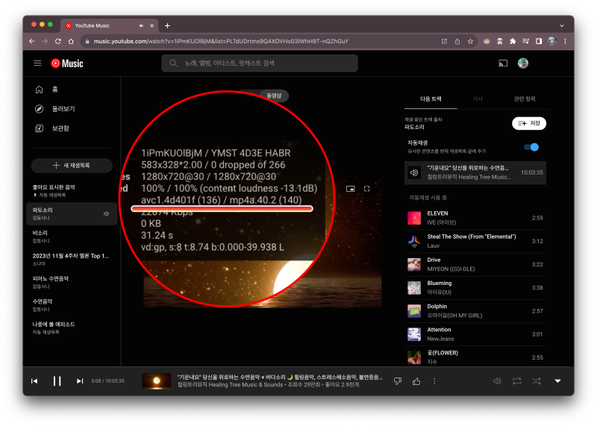The width and height of the screenshot is (597, 426).
Task: Play Drive by MIYEON
Action: 475,265
